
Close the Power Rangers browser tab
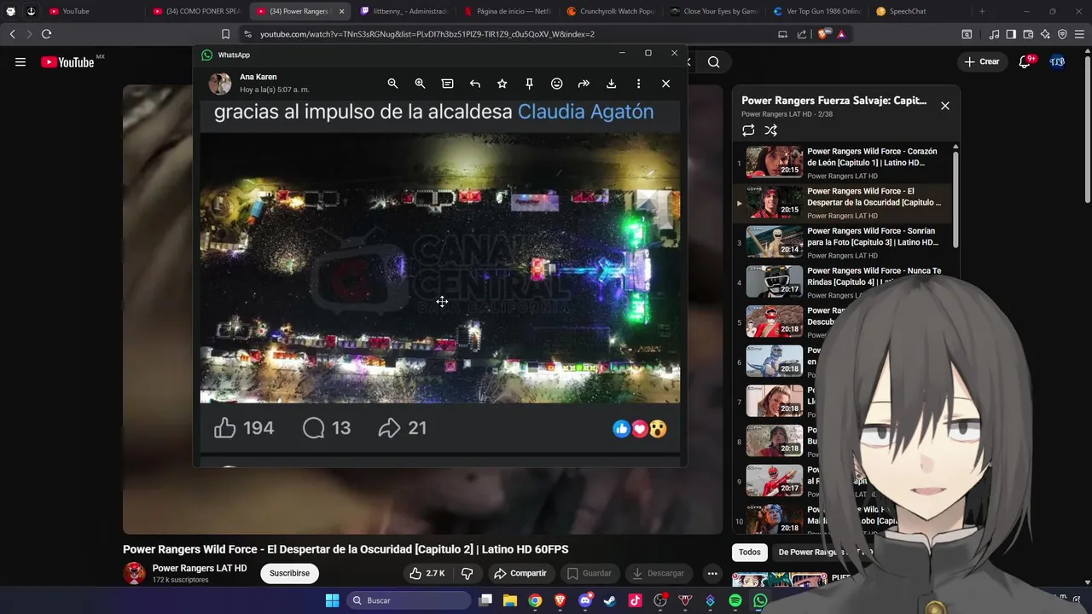341,11
